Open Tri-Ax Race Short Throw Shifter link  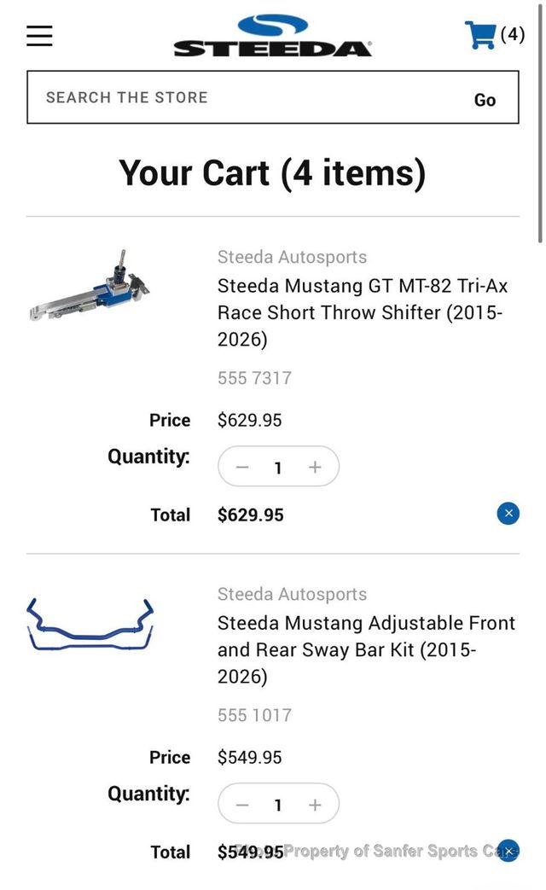pyautogui.click(x=362, y=312)
